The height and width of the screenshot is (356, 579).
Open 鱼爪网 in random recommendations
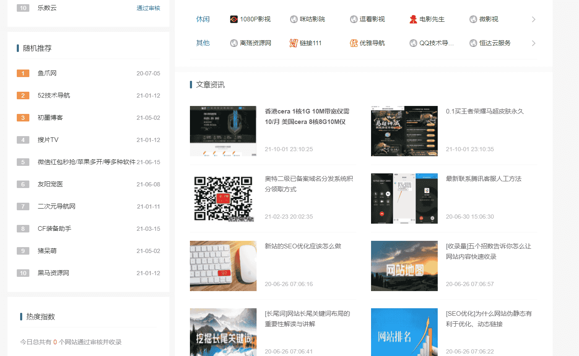pyautogui.click(x=47, y=73)
